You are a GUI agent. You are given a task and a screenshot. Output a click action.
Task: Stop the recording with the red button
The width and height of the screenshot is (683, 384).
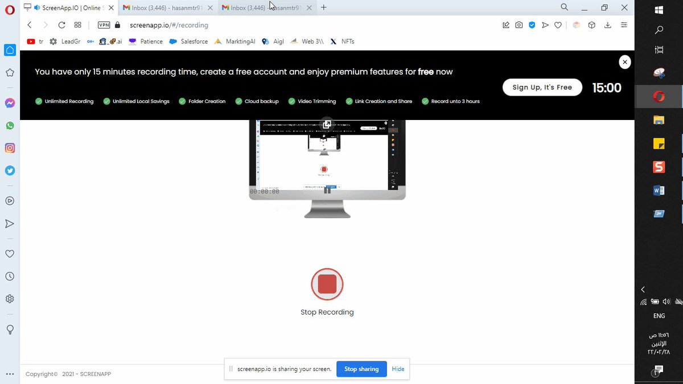pos(327,284)
